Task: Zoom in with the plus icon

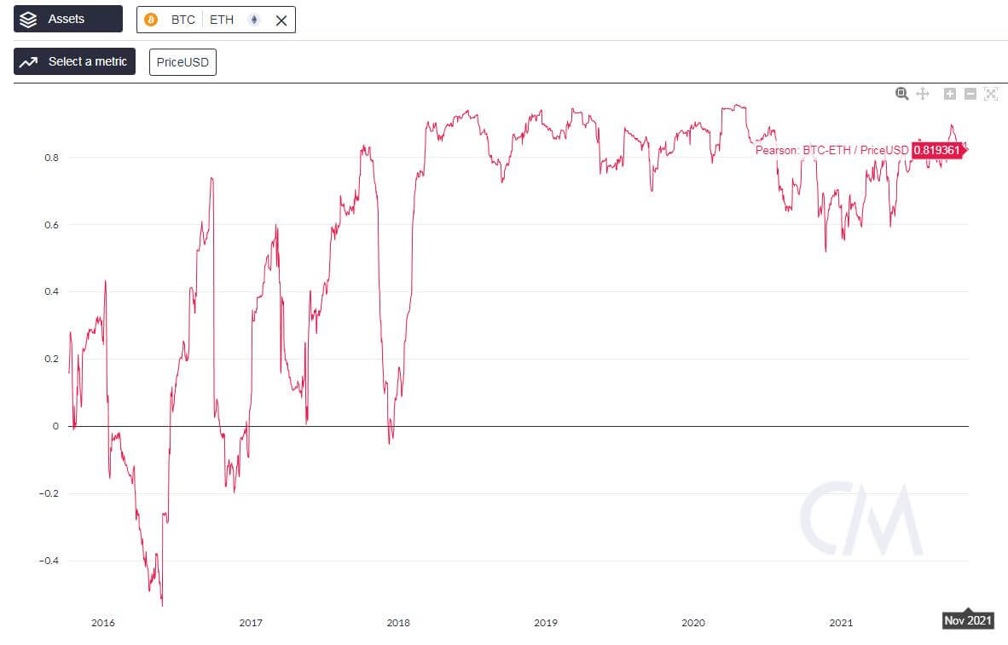Action: coord(949,94)
